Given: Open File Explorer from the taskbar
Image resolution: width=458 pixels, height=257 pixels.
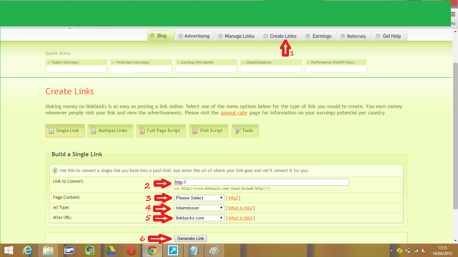Looking at the screenshot, I should (x=48, y=250).
